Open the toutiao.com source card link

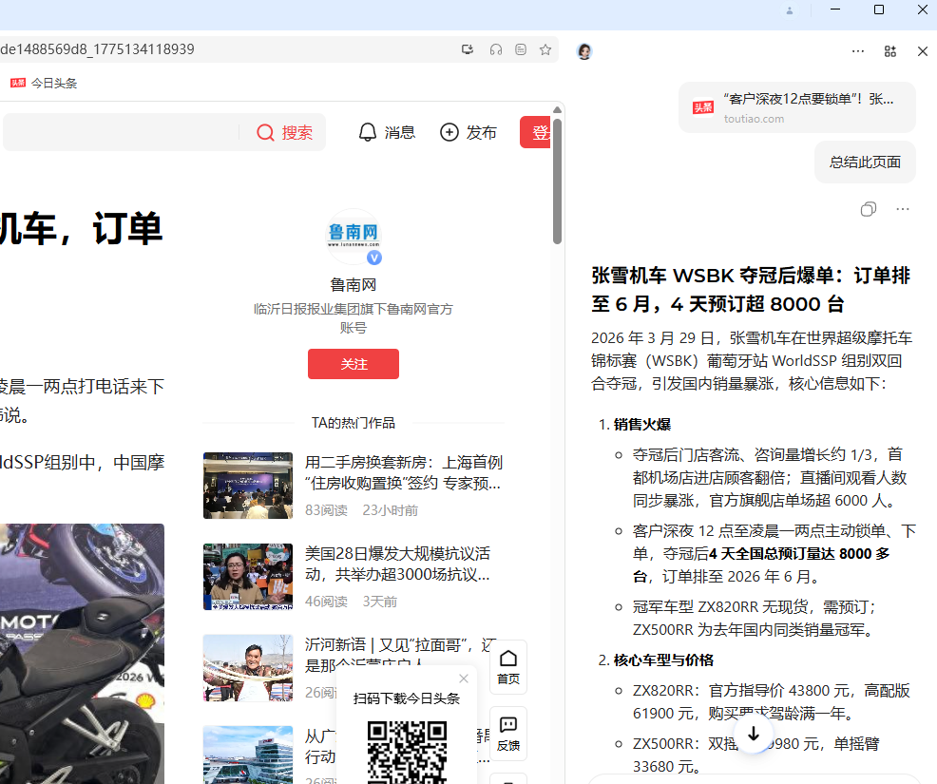[x=796, y=106]
